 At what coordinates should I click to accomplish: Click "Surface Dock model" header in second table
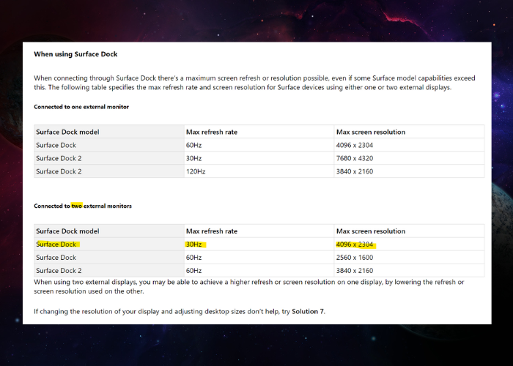tap(67, 231)
